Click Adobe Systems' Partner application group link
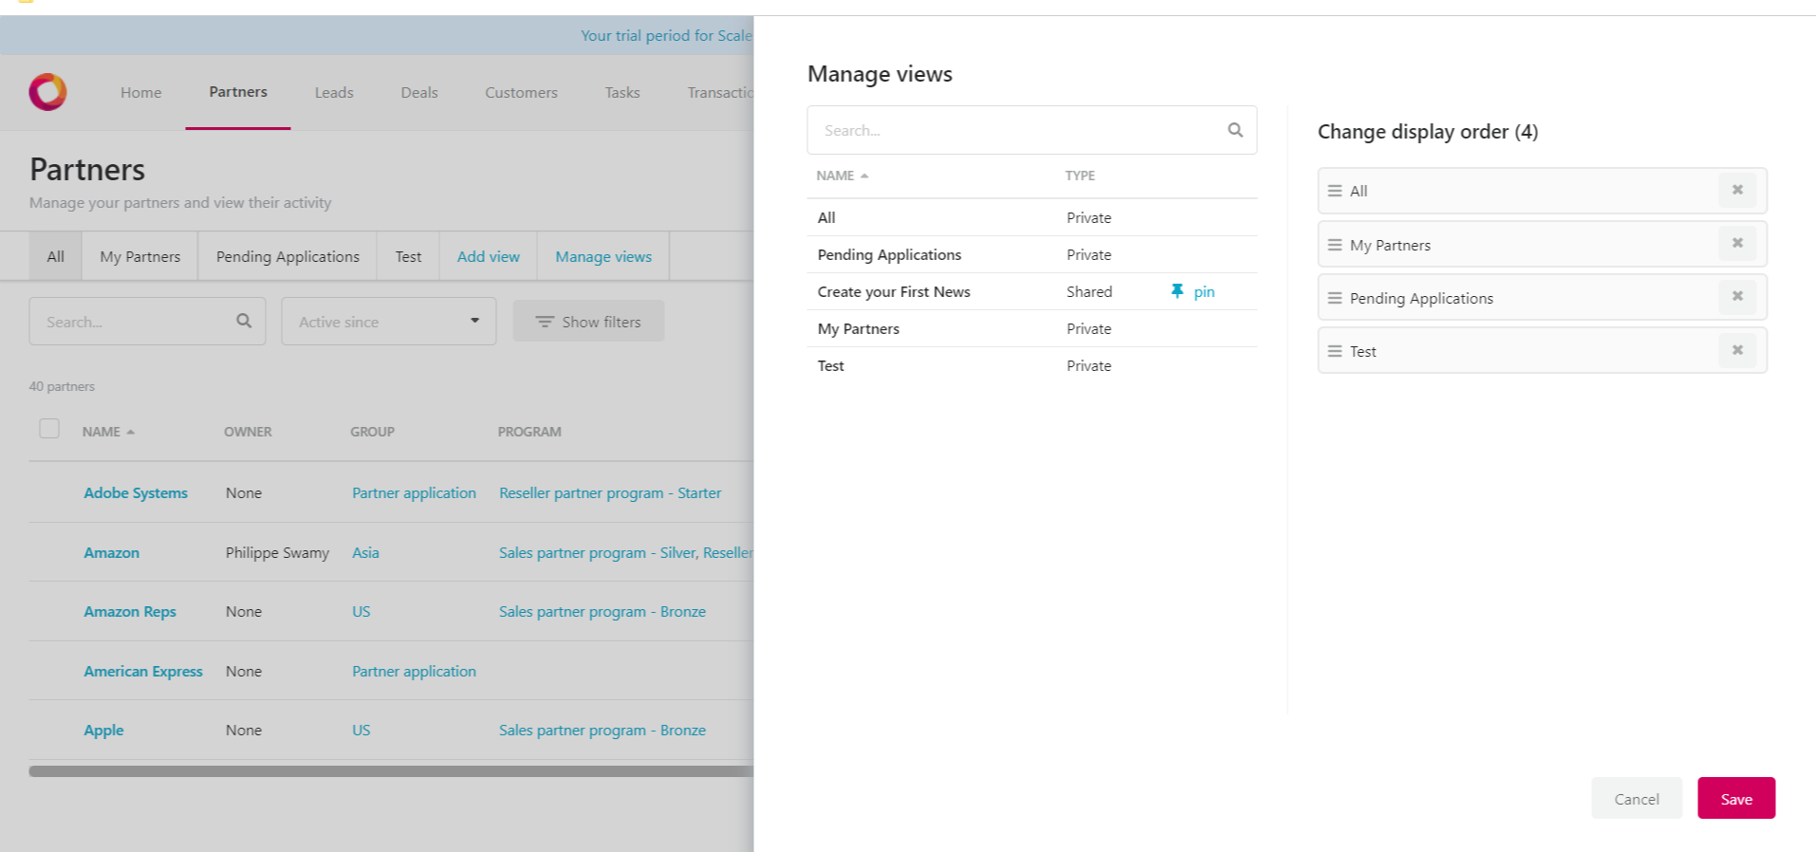This screenshot has height=852, width=1816. tap(414, 492)
